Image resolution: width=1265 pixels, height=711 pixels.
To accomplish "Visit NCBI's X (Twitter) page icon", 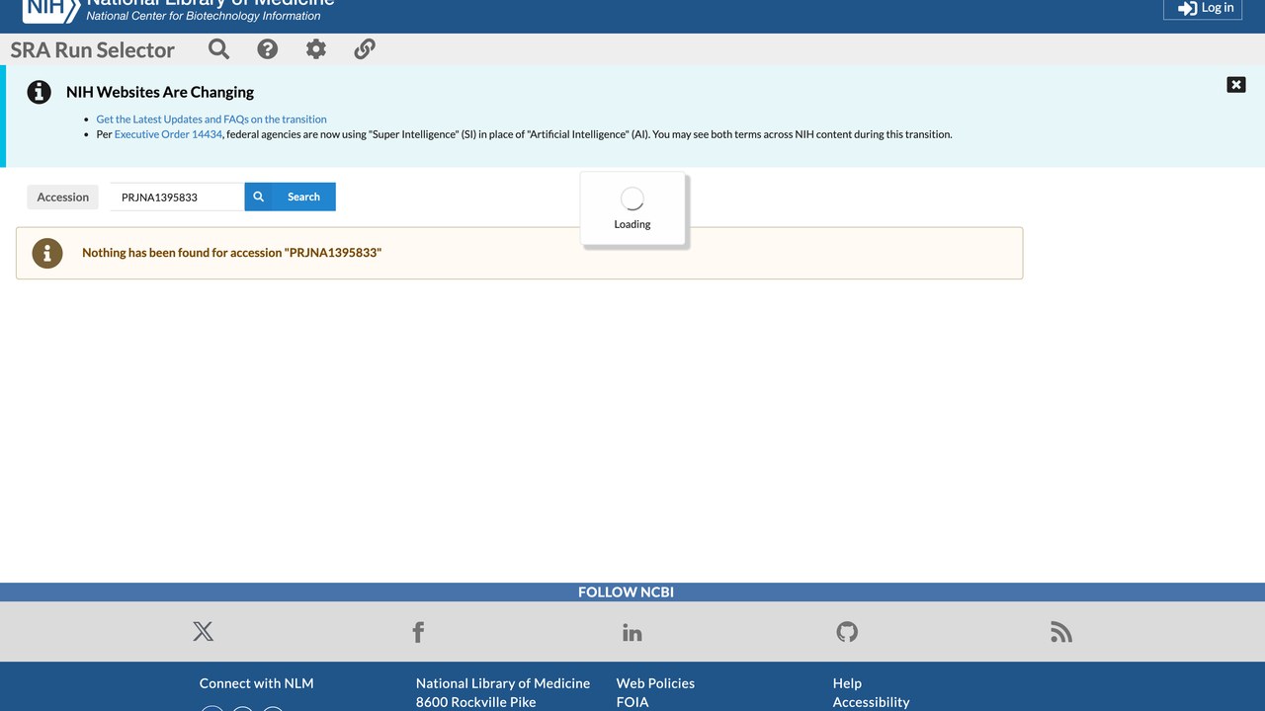I will [x=204, y=632].
